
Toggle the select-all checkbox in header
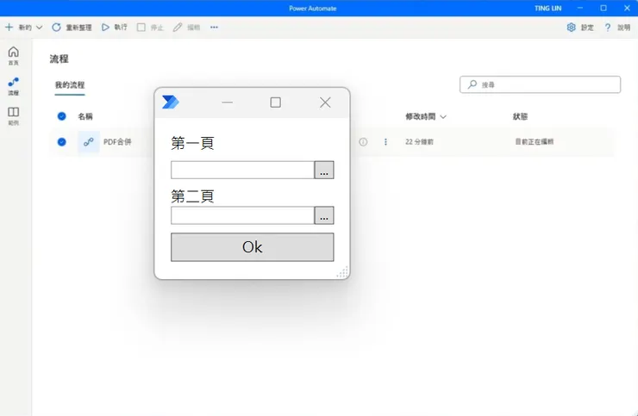[x=61, y=116]
